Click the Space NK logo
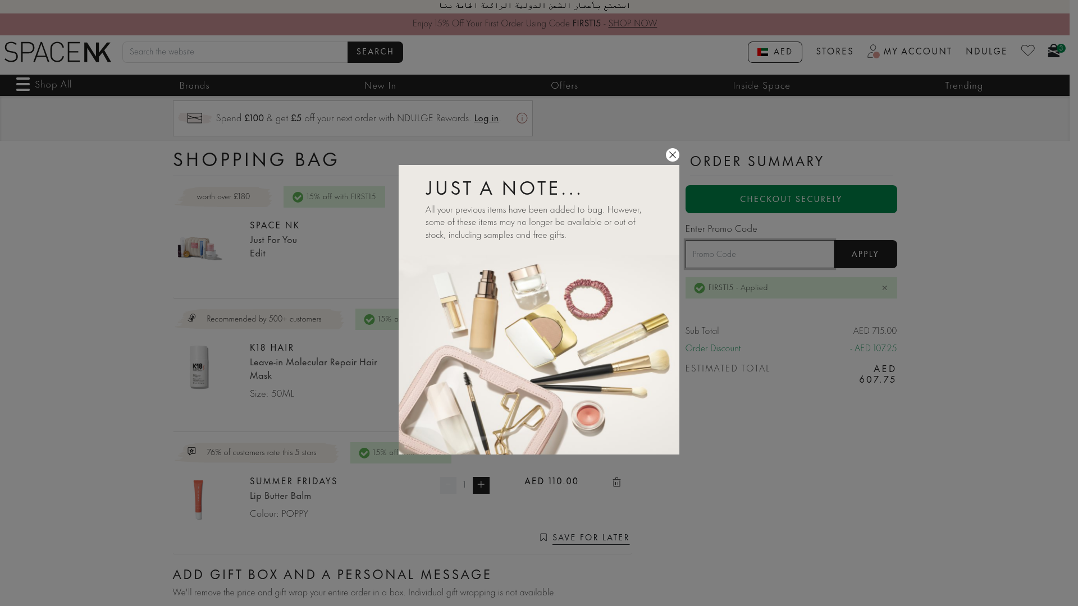This screenshot has height=606, width=1078. (x=58, y=52)
